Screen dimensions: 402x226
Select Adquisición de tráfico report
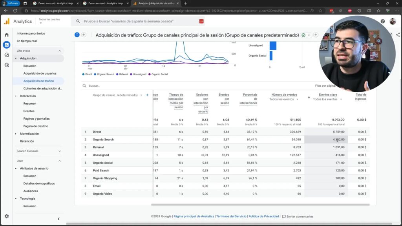tap(39, 81)
